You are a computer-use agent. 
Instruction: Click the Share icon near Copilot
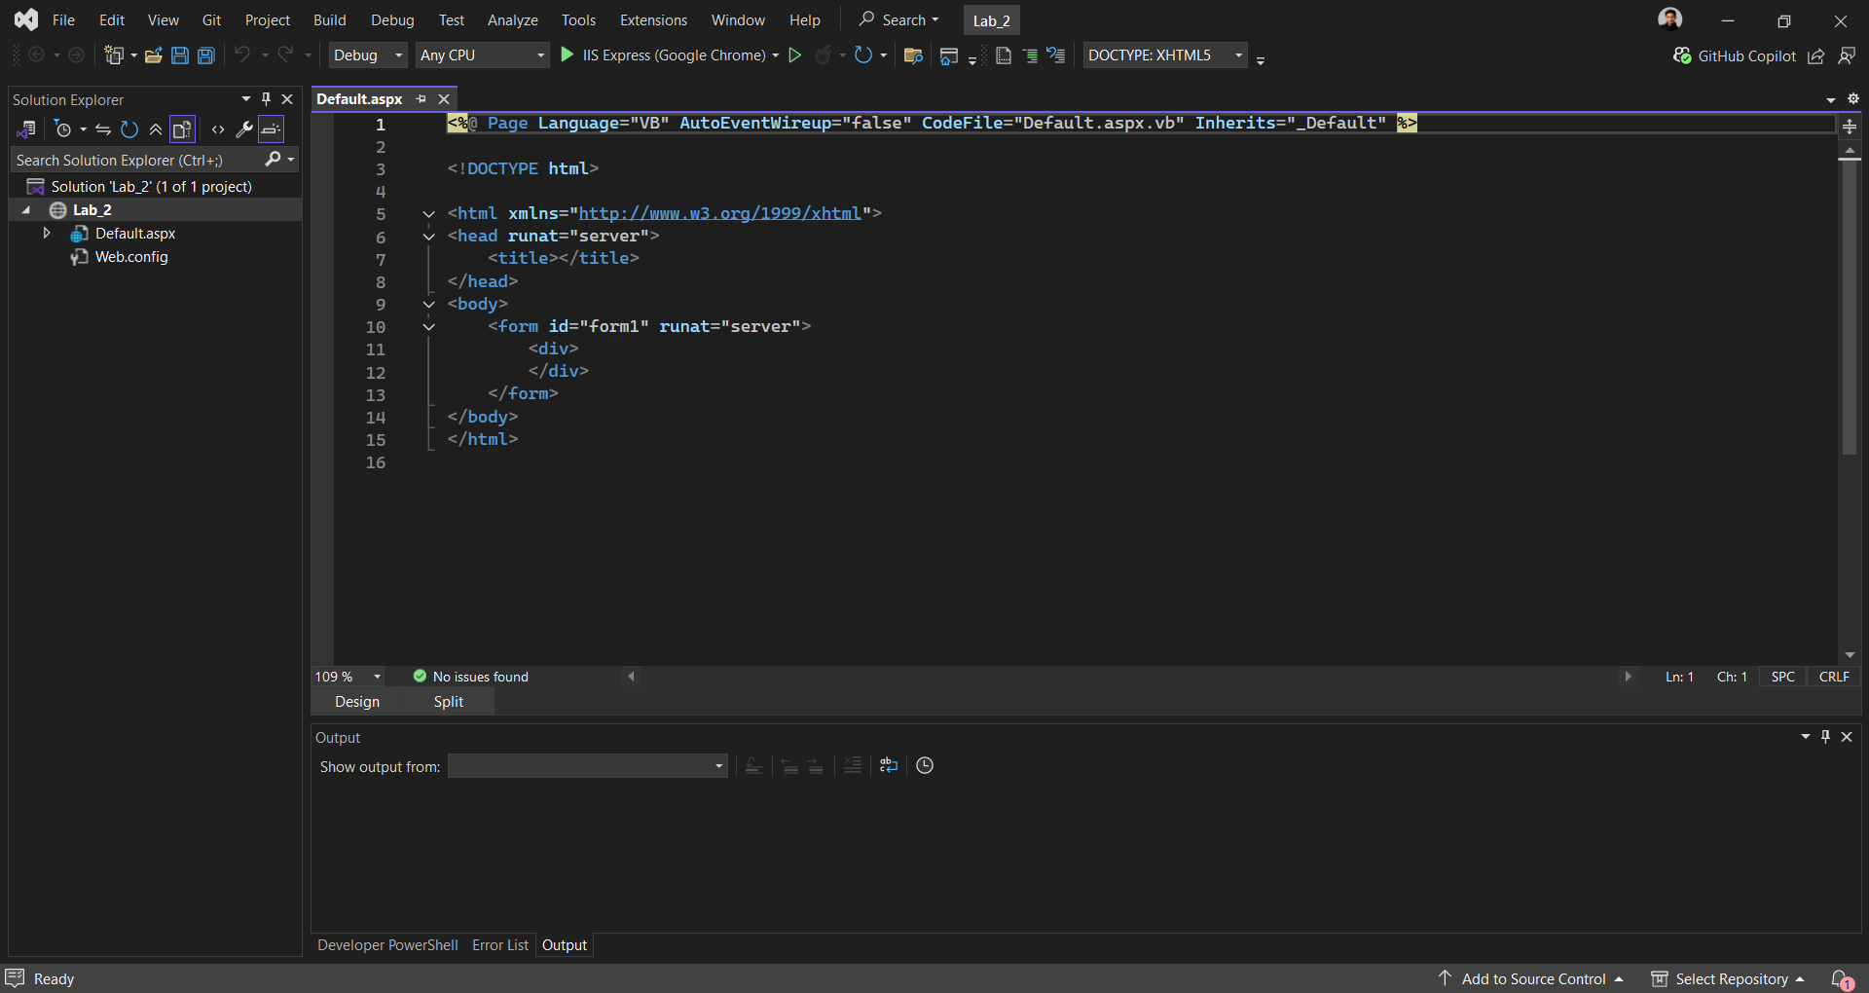[1816, 56]
